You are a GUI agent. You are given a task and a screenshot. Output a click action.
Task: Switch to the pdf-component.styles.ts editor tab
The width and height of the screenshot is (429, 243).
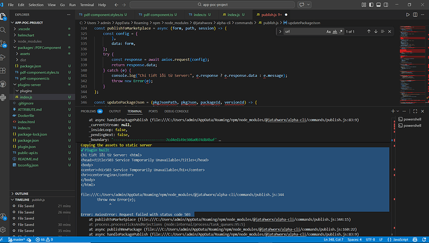pos(103,14)
